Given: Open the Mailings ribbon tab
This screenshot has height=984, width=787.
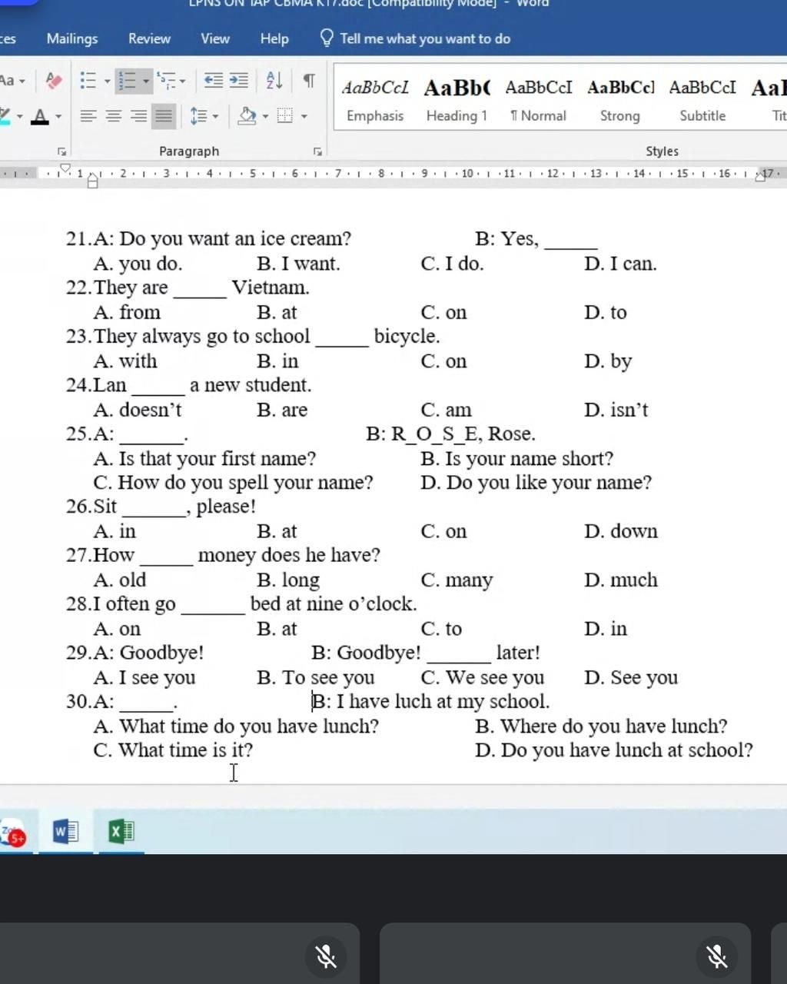Looking at the screenshot, I should (72, 38).
